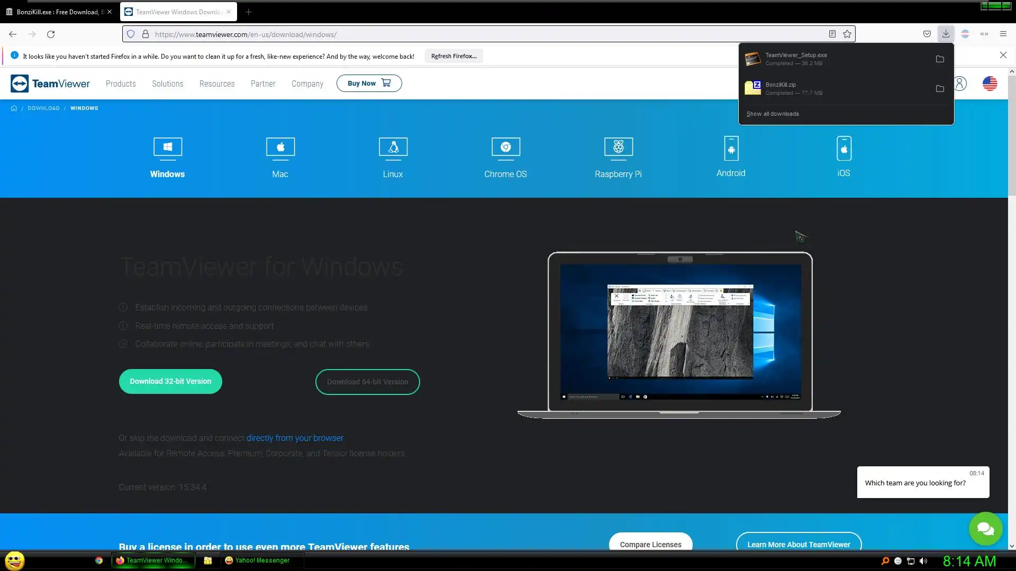1016x571 pixels.
Task: Open the Products navigation menu
Action: tap(121, 84)
